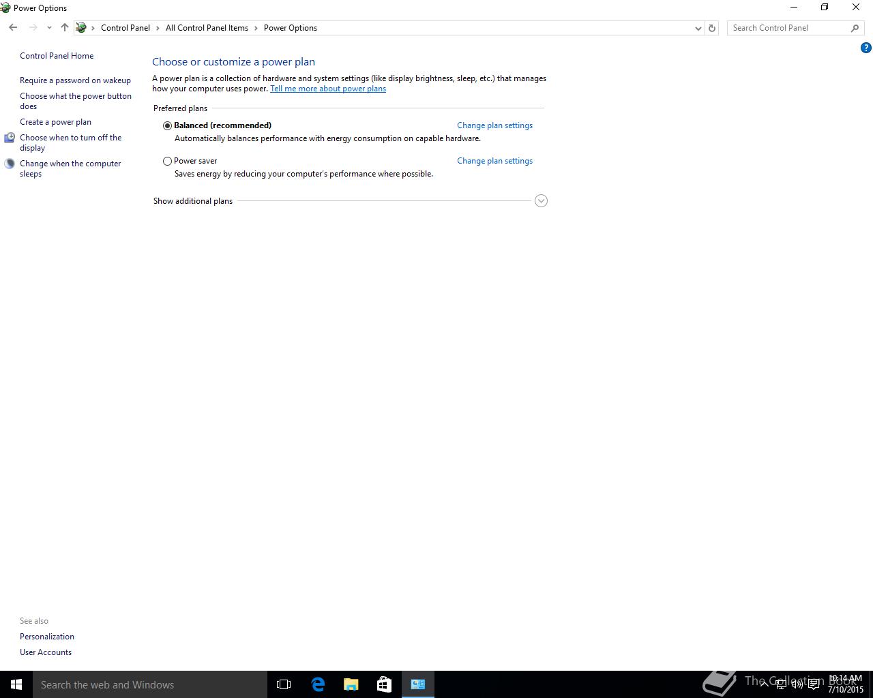Open the blue Help question mark
The height and width of the screenshot is (698, 873).
tap(866, 48)
